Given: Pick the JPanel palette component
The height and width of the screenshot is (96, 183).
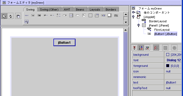Looking at the screenshot, I should [x=90, y=15].
